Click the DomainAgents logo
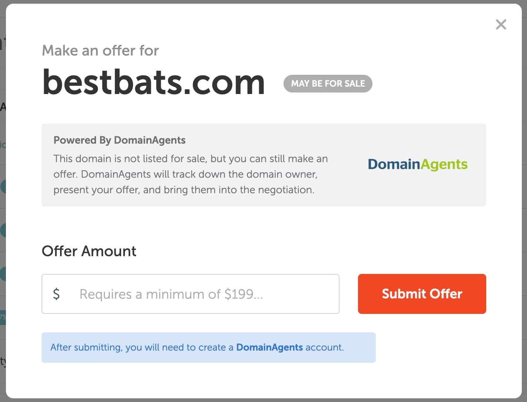 click(x=417, y=164)
